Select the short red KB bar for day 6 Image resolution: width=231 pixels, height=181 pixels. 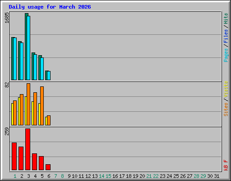pyautogui.click(x=48, y=167)
